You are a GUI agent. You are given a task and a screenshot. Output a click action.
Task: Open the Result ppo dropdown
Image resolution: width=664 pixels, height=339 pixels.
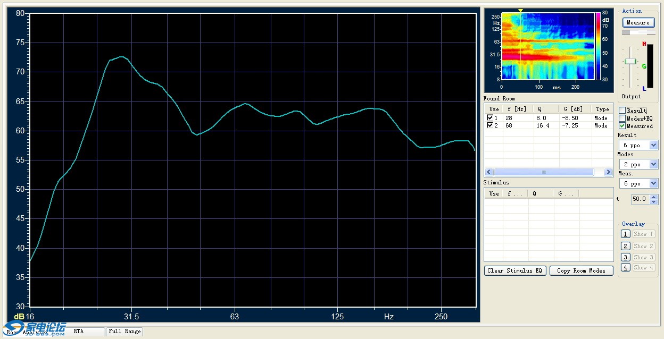point(654,145)
